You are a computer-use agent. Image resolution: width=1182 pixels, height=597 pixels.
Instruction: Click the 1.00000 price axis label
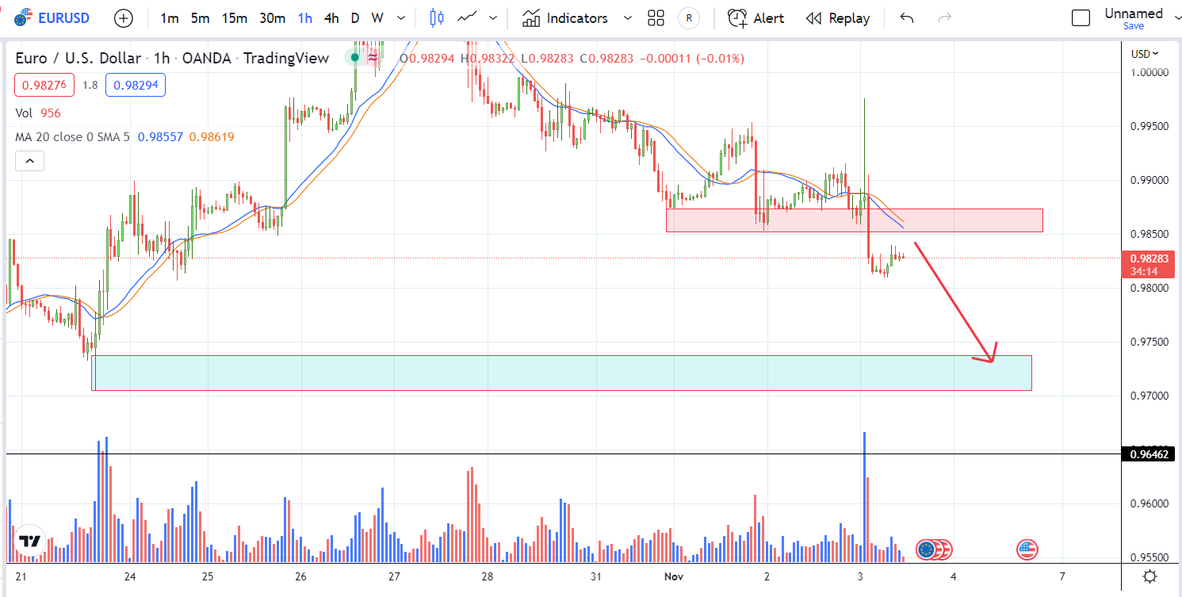1149,72
